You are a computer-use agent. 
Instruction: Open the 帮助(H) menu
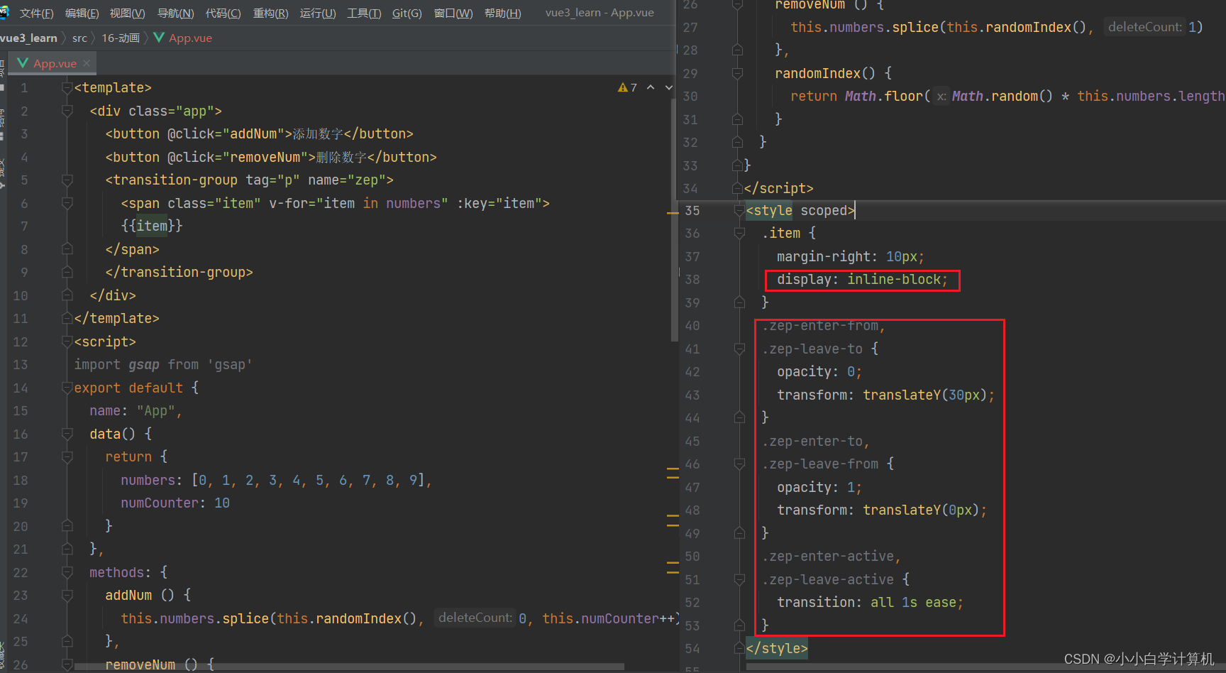pyautogui.click(x=502, y=13)
